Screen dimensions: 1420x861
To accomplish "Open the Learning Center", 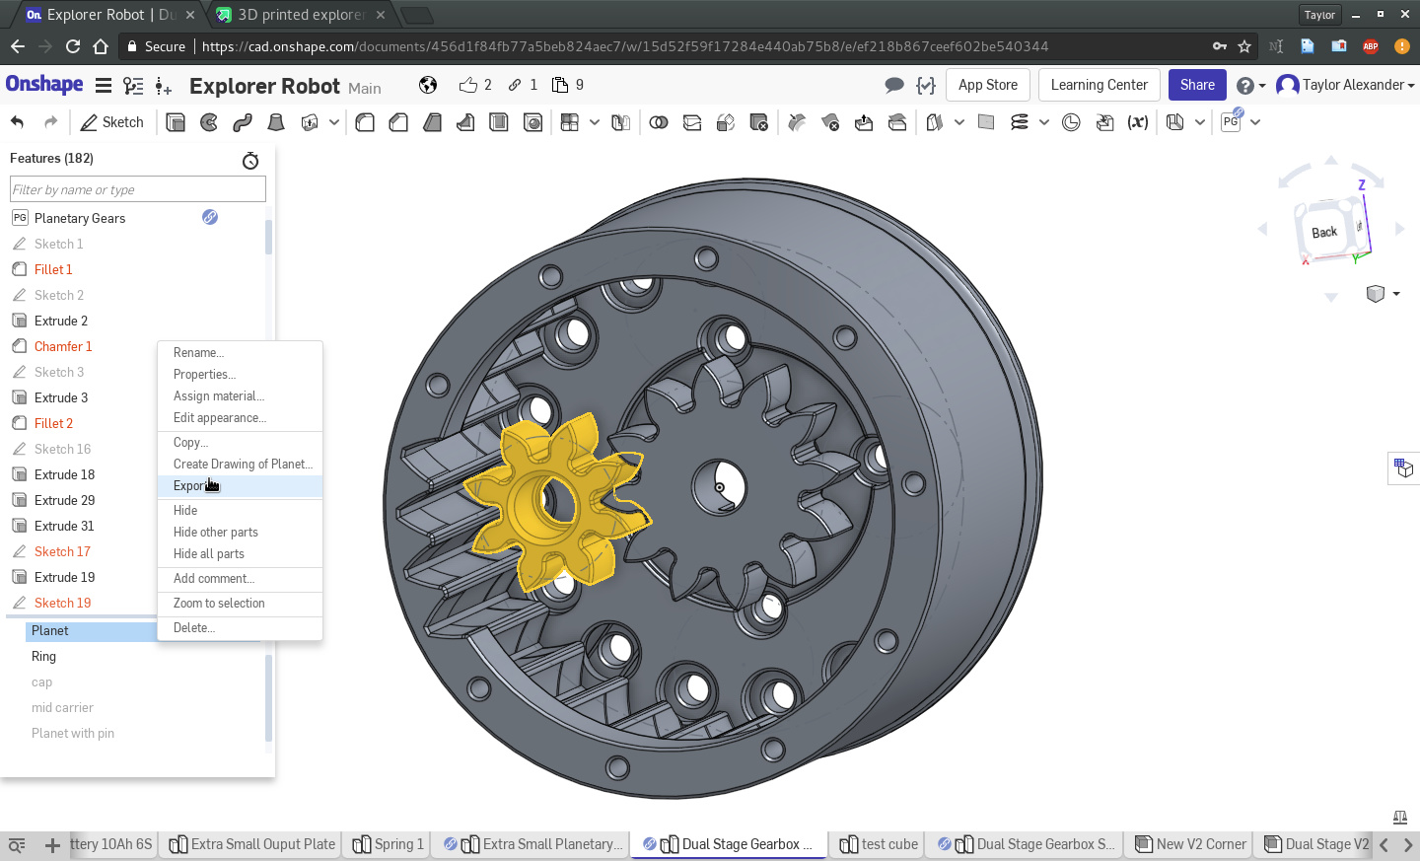I will pyautogui.click(x=1099, y=85).
